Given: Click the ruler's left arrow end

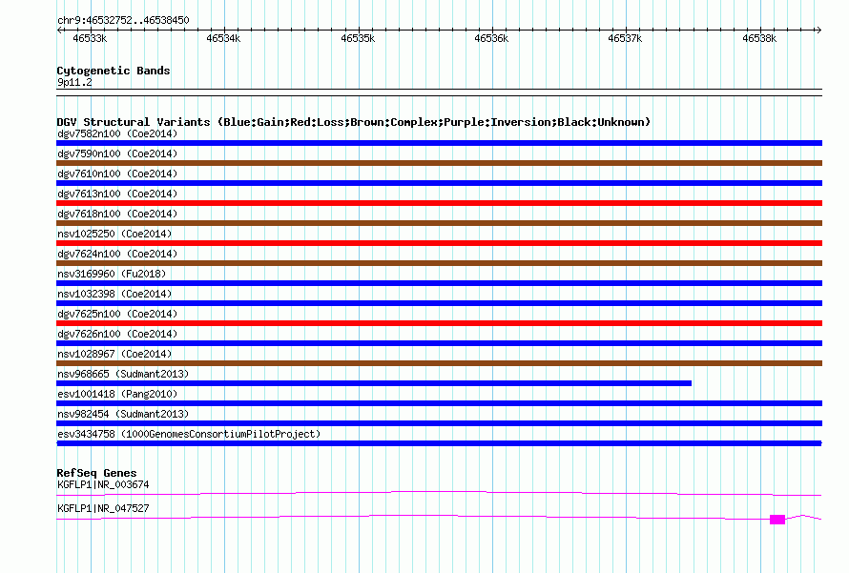Looking at the screenshot, I should pos(60,30).
